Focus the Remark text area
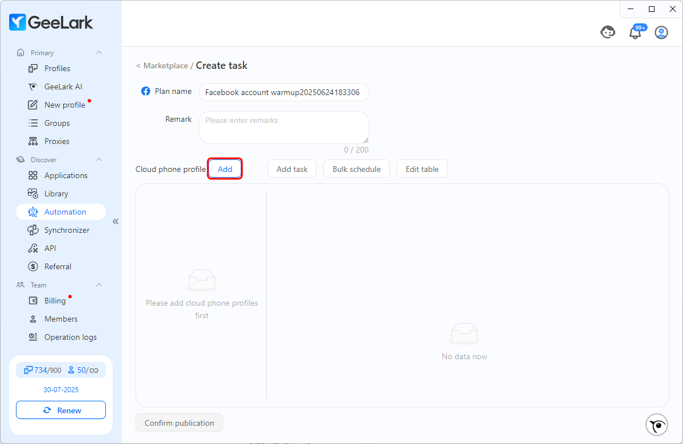 (284, 128)
